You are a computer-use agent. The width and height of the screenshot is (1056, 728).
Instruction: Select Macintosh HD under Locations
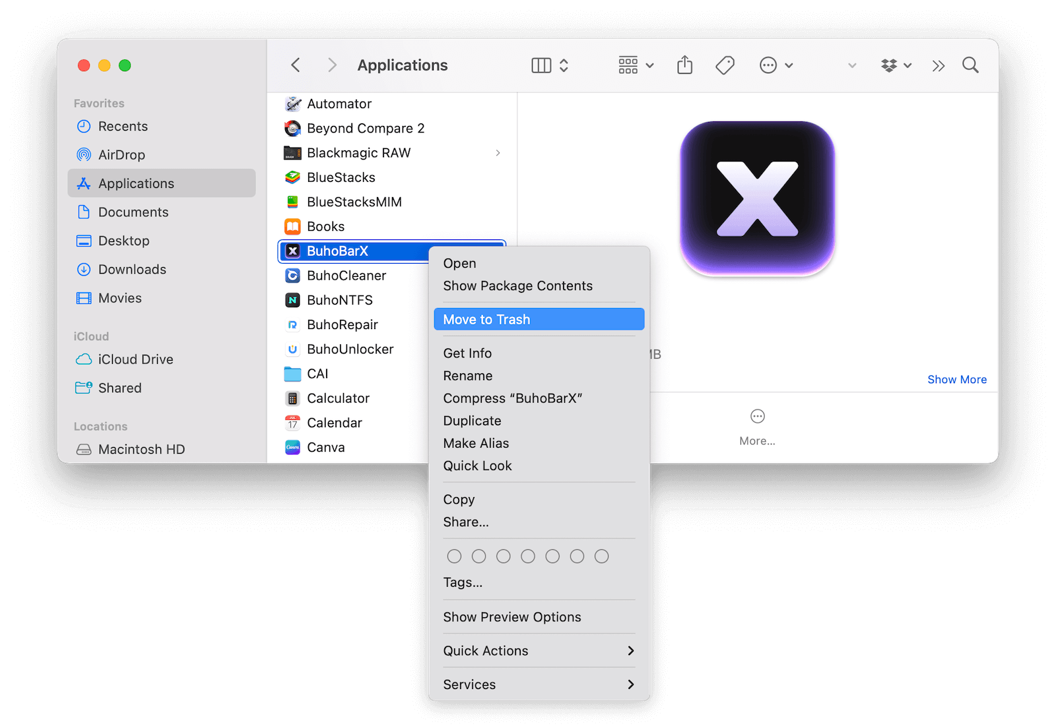tap(142, 449)
